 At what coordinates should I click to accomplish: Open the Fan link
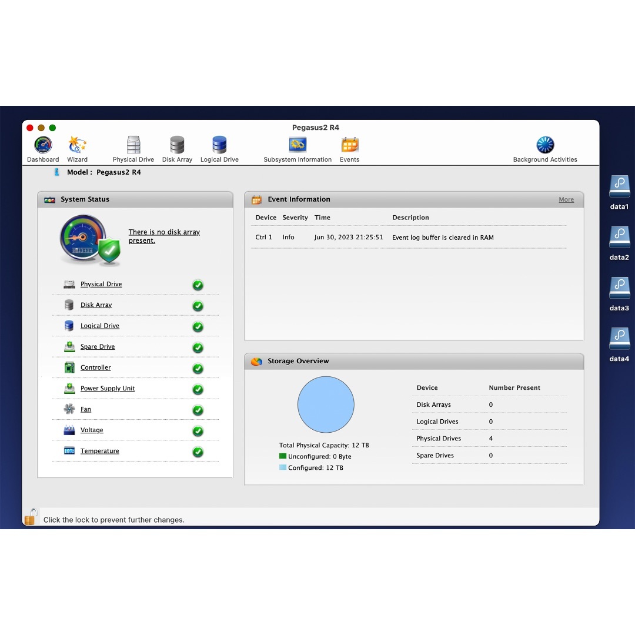point(85,409)
